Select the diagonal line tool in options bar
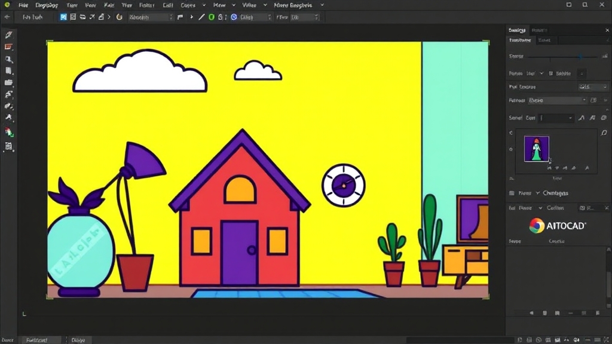Image resolution: width=612 pixels, height=344 pixels. click(x=201, y=17)
